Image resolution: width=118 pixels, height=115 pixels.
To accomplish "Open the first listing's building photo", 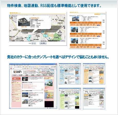I will pos(76,19).
